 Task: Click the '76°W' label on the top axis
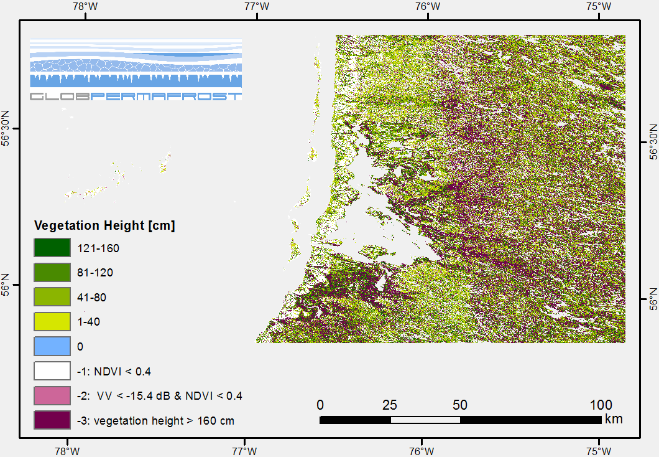point(428,6)
